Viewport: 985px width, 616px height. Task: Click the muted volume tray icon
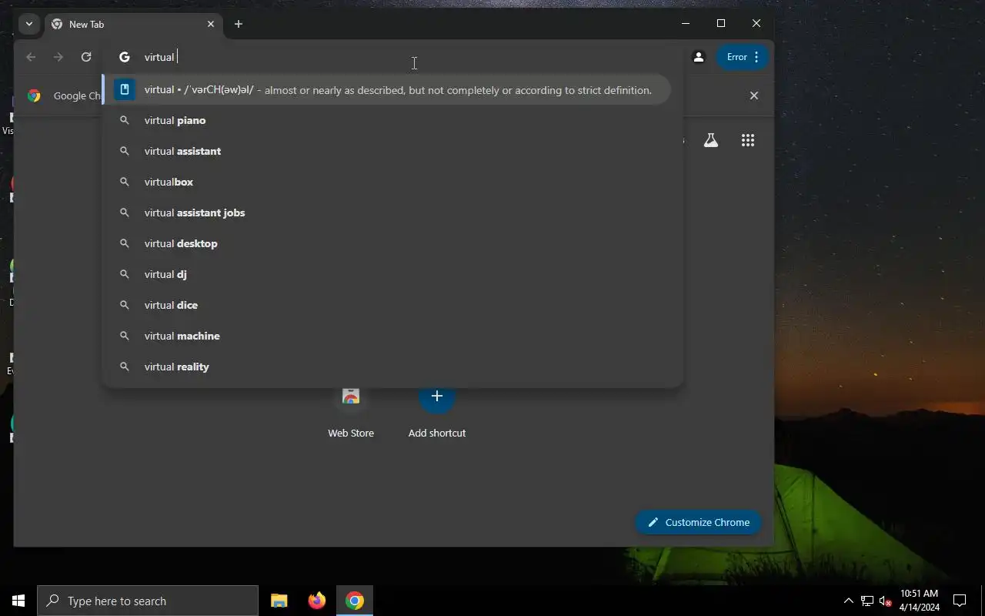886,601
